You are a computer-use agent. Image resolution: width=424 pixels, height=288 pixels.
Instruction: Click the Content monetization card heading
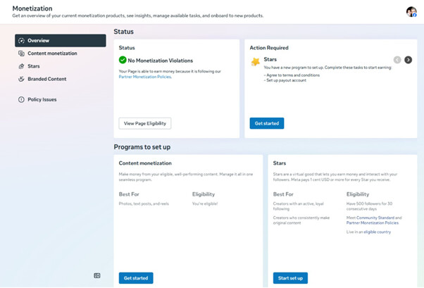coord(145,163)
